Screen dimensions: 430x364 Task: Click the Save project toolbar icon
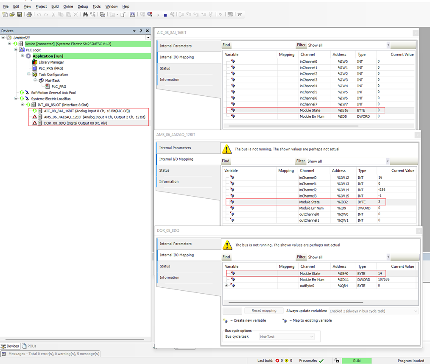[20, 14]
